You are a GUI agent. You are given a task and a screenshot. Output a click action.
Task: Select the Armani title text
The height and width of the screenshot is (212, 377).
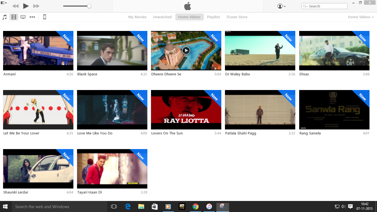click(x=9, y=74)
